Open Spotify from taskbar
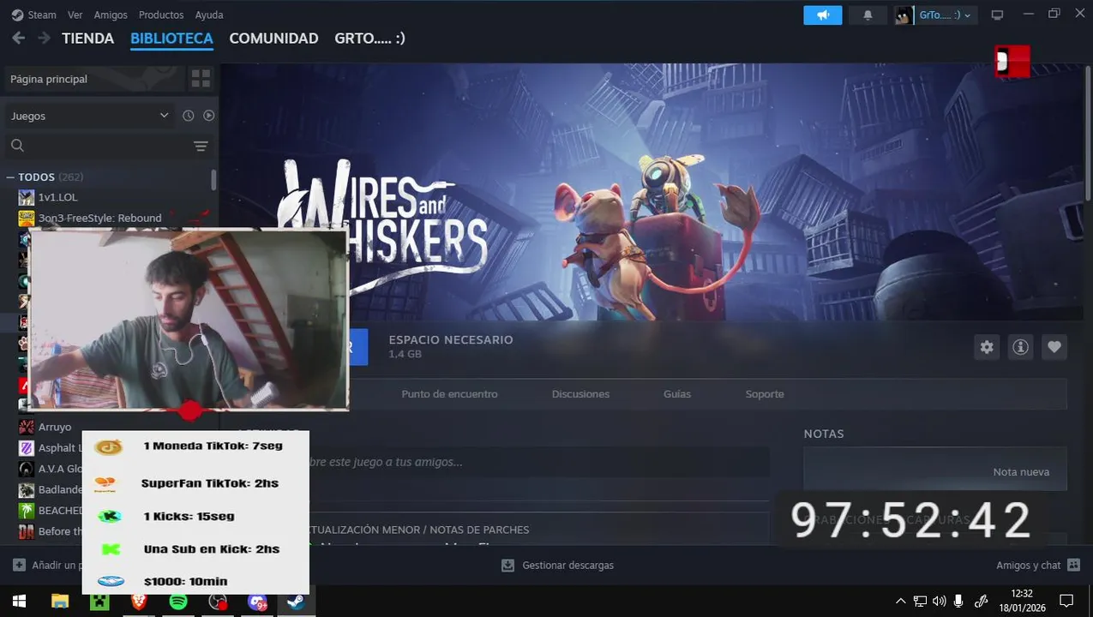The image size is (1093, 617). click(x=178, y=602)
